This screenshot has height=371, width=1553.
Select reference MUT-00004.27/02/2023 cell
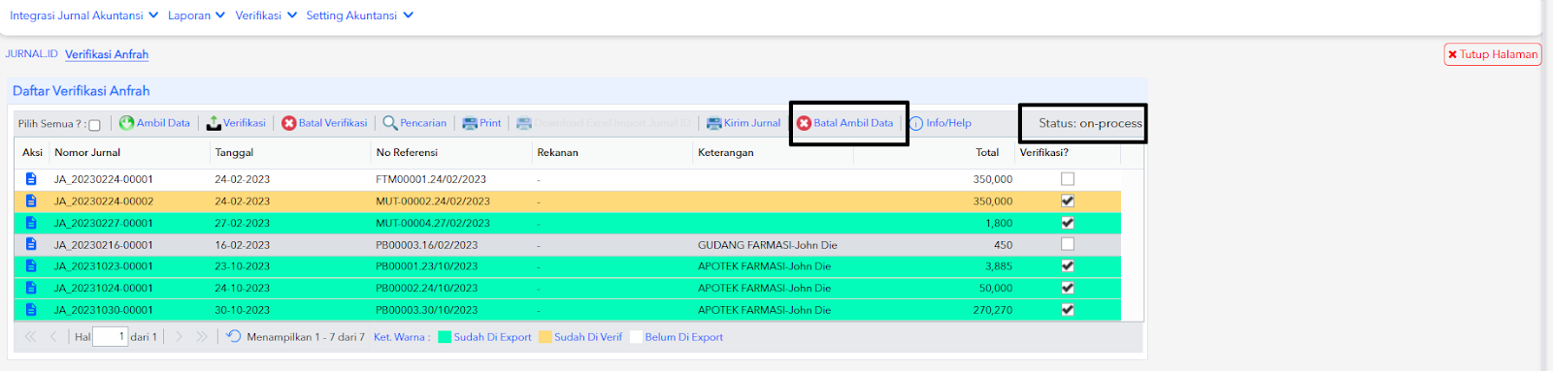(x=433, y=223)
